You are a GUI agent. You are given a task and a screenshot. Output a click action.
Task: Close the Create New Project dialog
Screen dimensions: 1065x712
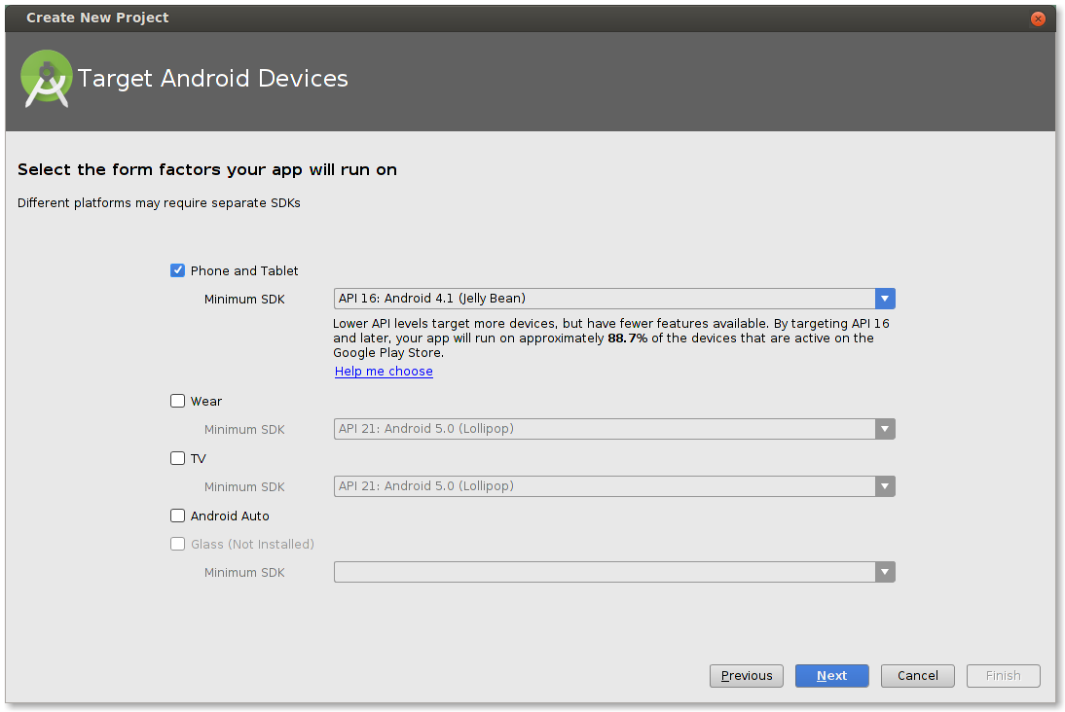click(1037, 18)
